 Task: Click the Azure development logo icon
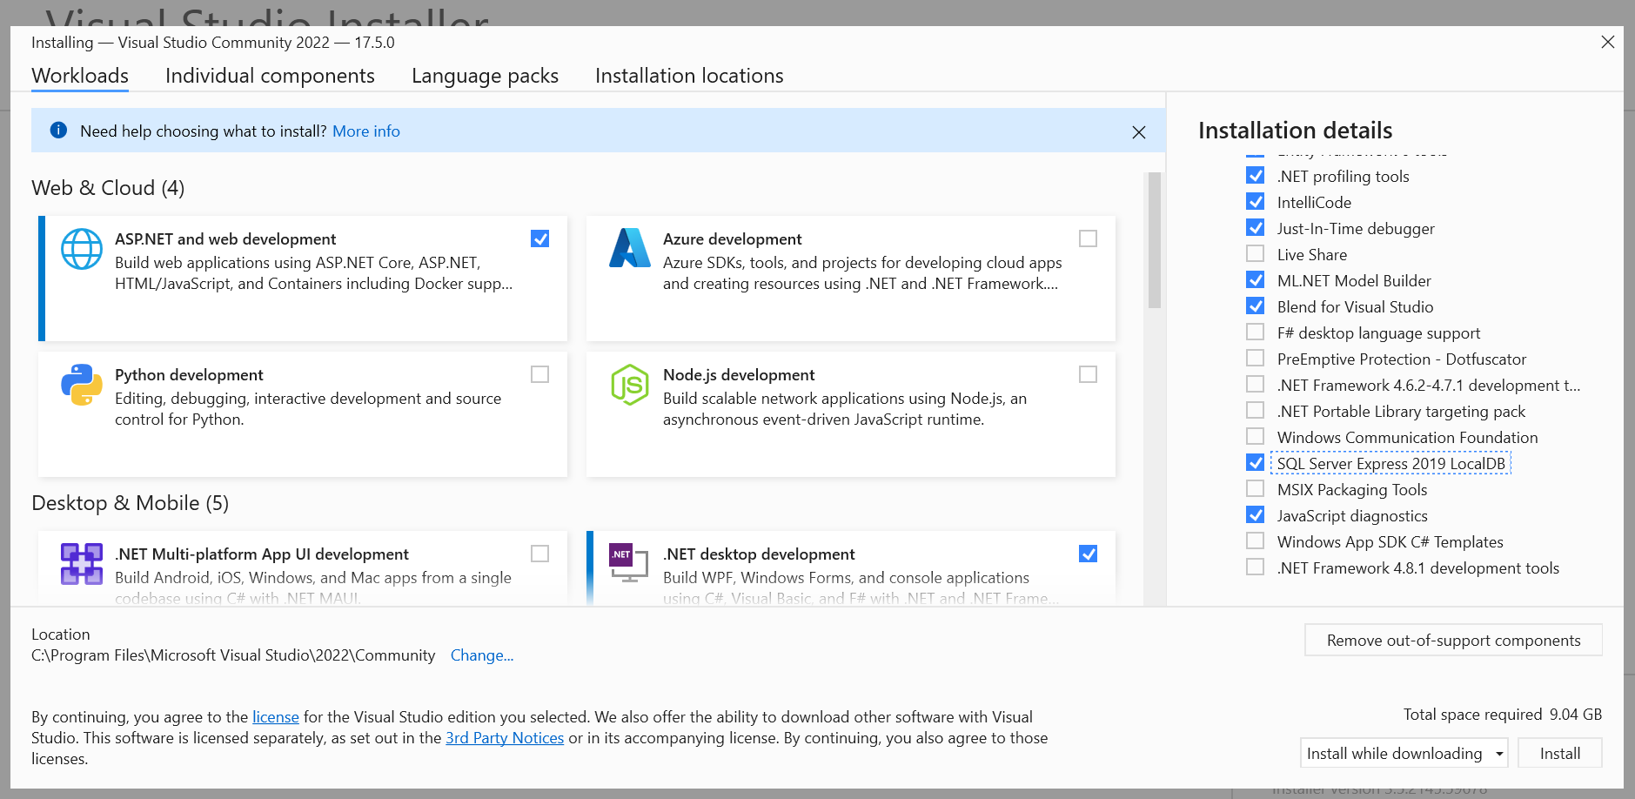[x=630, y=248]
